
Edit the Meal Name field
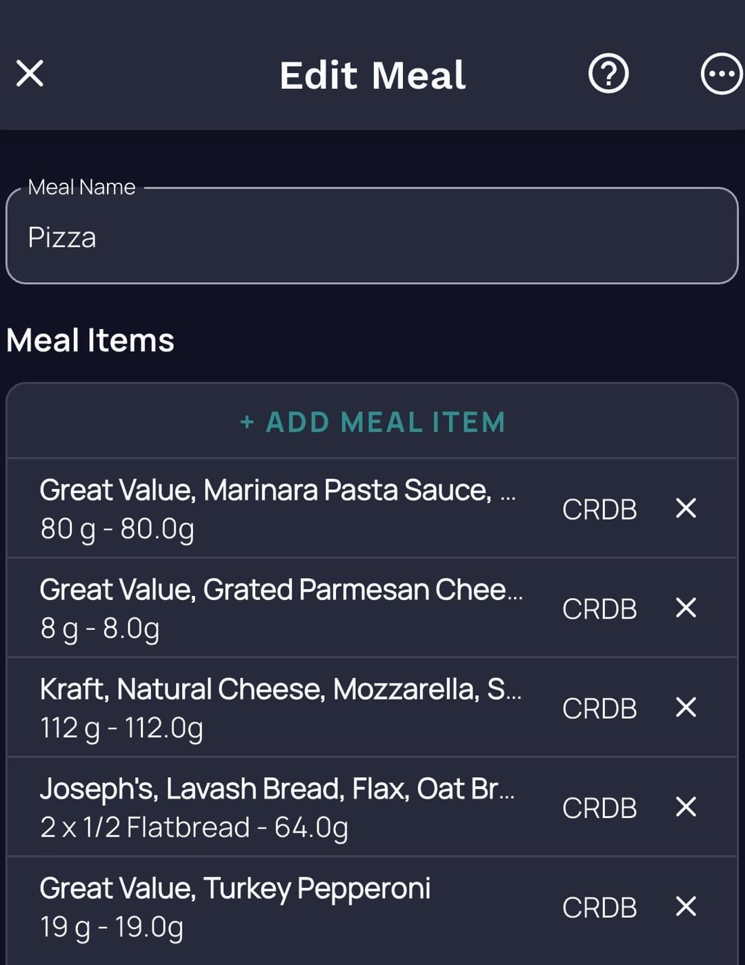point(372,237)
